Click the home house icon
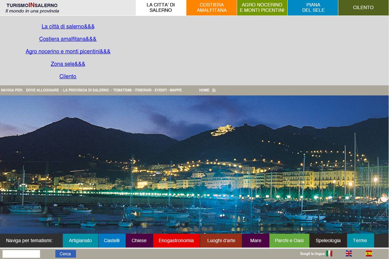 click(214, 90)
